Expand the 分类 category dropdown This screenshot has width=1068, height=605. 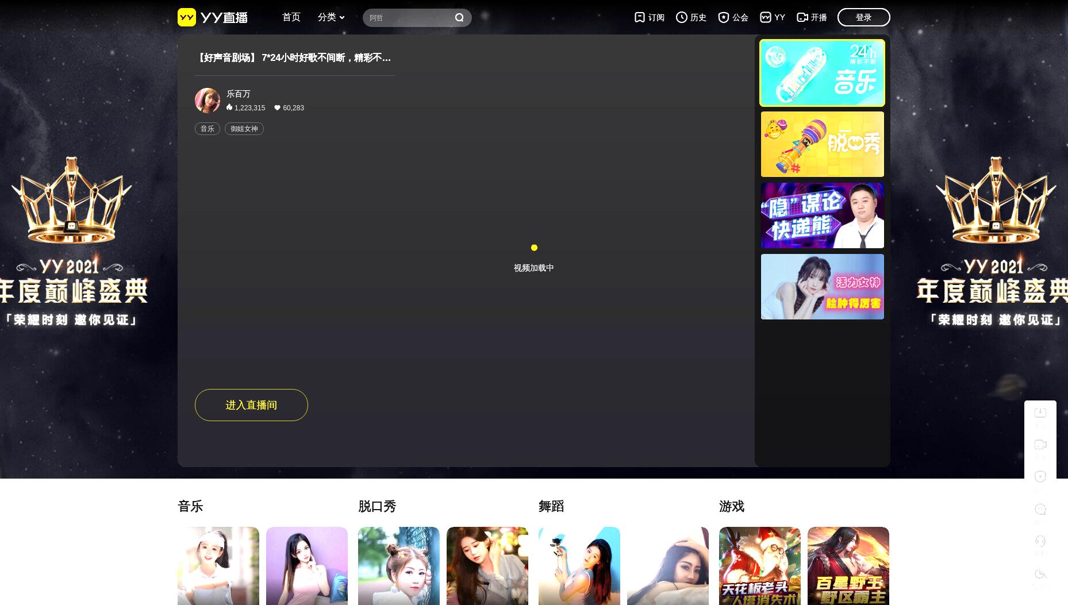pyautogui.click(x=331, y=17)
